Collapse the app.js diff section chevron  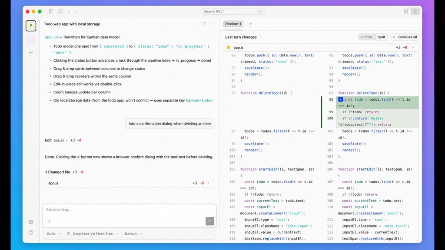pos(413,48)
